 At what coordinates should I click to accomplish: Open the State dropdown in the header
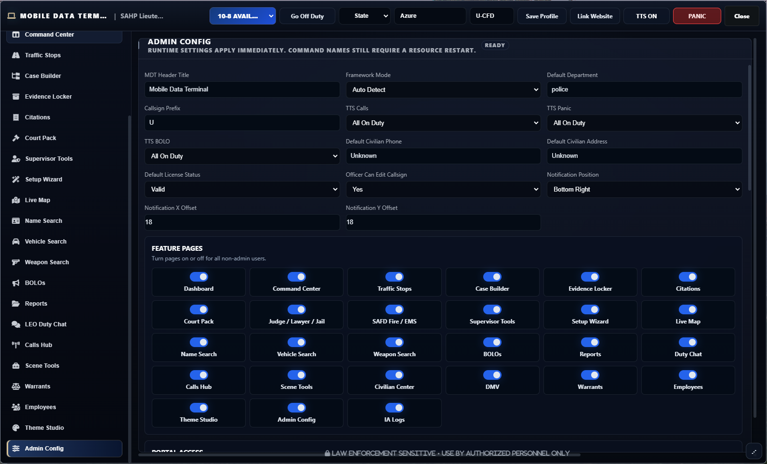365,16
